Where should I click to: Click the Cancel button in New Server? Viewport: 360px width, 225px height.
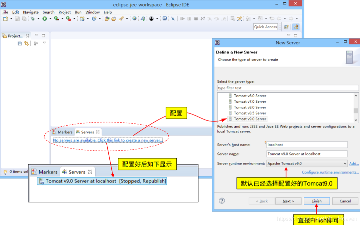coord(345,201)
